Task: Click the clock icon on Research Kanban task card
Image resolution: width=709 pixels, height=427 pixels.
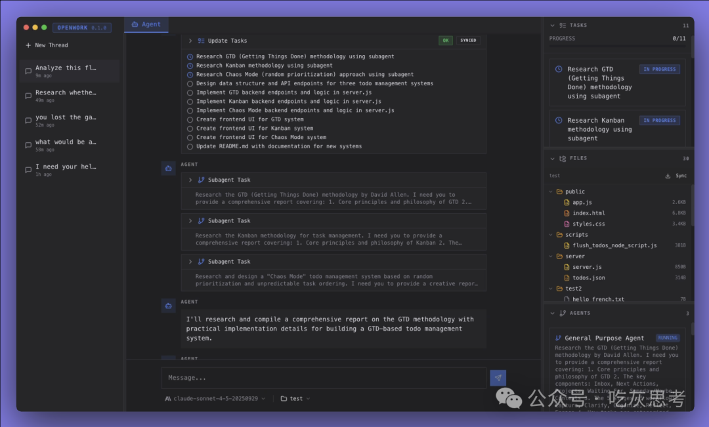Action: pyautogui.click(x=559, y=121)
